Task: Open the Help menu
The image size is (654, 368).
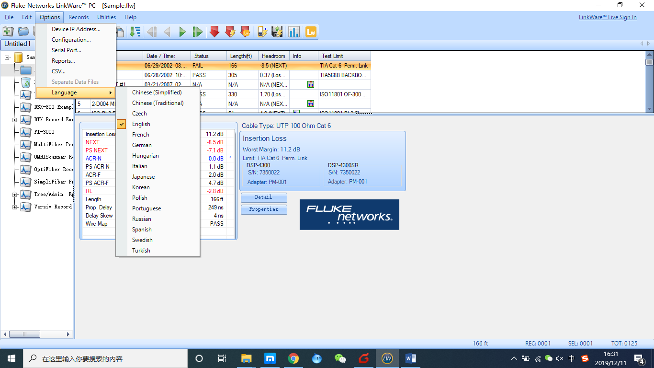Action: pos(131,17)
